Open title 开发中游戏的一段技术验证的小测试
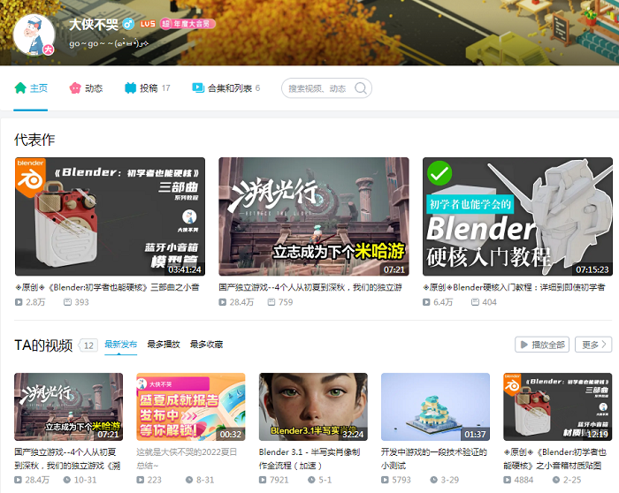The image size is (619, 493). (x=434, y=459)
